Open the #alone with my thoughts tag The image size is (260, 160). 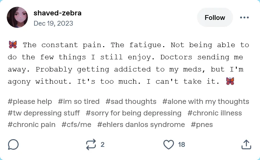tap(206, 102)
